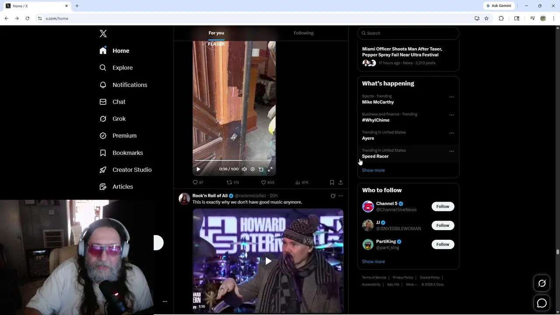Open more options for Speed Racer trend

[451, 151]
